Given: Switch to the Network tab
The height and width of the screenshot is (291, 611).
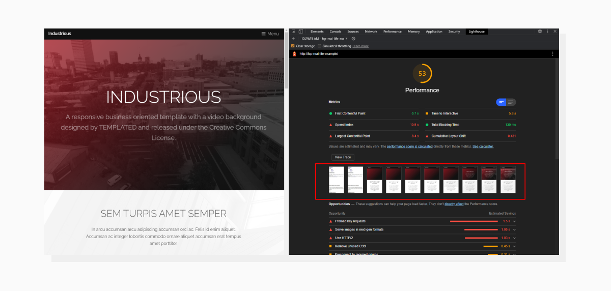Looking at the screenshot, I should (371, 32).
